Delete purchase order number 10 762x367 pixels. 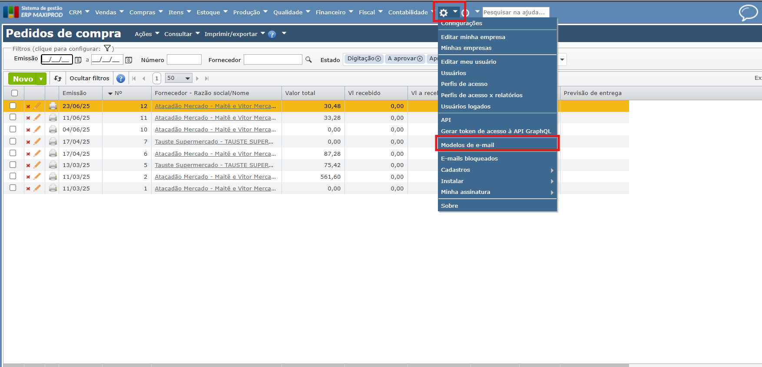(x=28, y=130)
